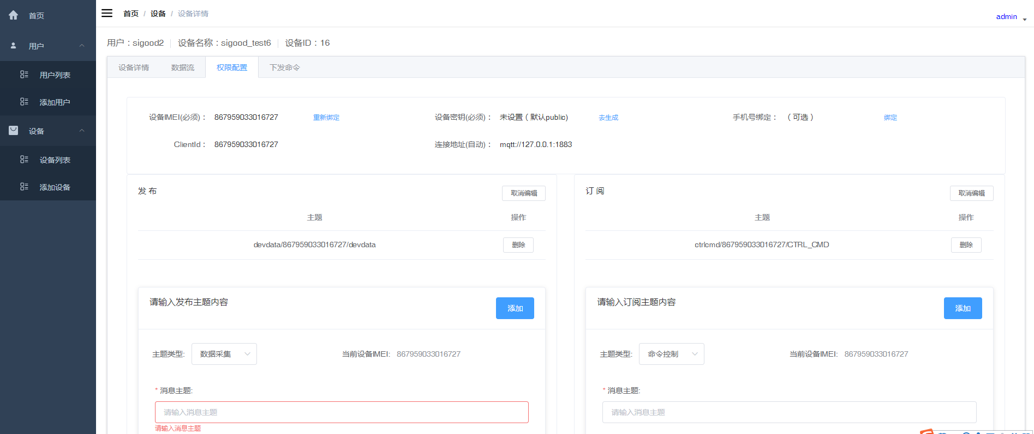Click the 设备 breadcrumb link

(158, 14)
